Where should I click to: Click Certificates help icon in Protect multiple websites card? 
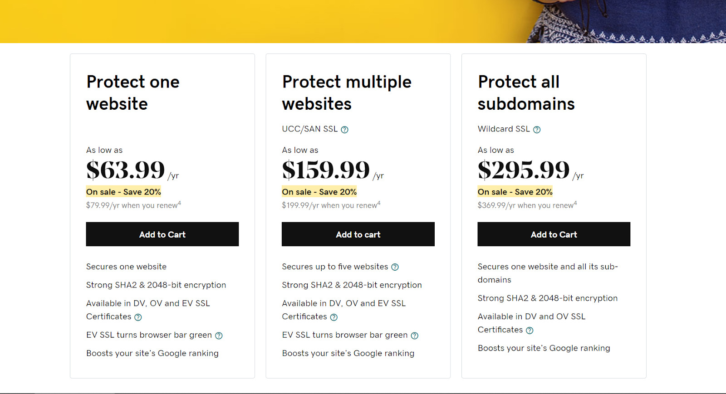(334, 317)
